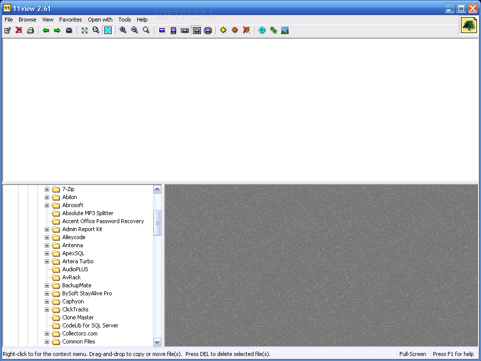This screenshot has height=361, width=481.
Task: Click the delete file red X icon
Action: point(19,30)
